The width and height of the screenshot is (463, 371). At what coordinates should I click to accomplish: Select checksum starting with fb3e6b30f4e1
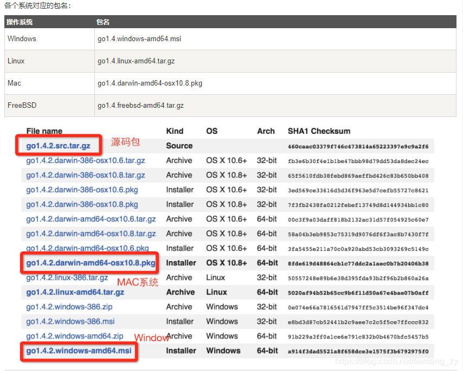(358, 161)
